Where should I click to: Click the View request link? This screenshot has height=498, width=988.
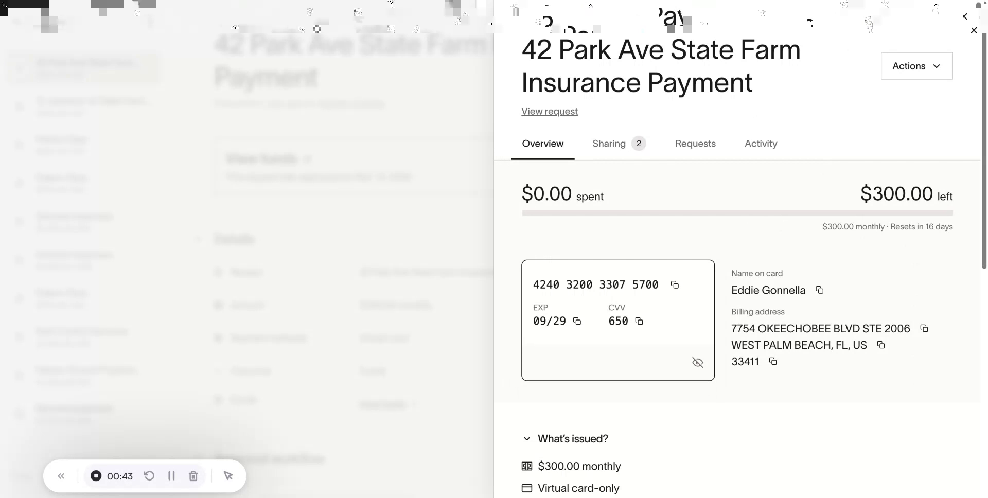pyautogui.click(x=550, y=112)
